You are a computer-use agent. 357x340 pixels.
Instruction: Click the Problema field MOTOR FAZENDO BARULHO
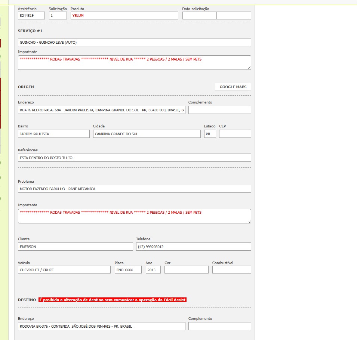point(135,189)
